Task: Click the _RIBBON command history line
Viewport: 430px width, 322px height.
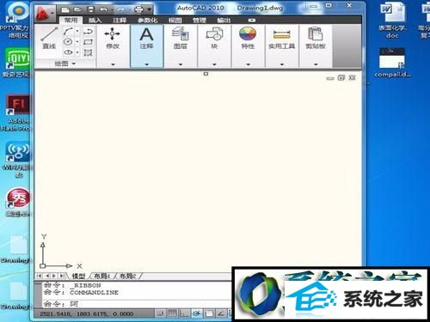Action: (72, 285)
